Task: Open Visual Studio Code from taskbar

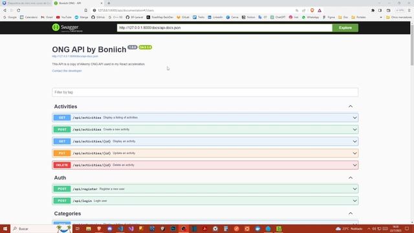Action: click(x=120, y=228)
